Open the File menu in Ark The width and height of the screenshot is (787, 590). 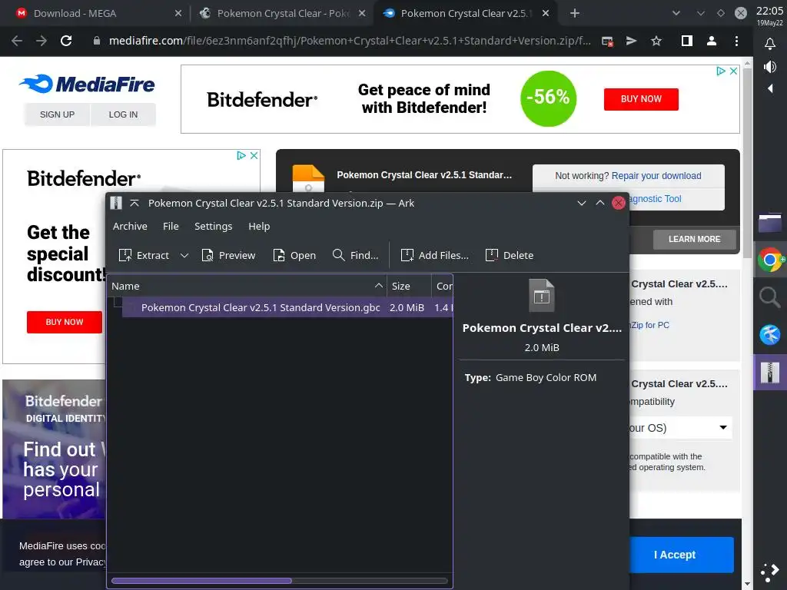coord(171,227)
